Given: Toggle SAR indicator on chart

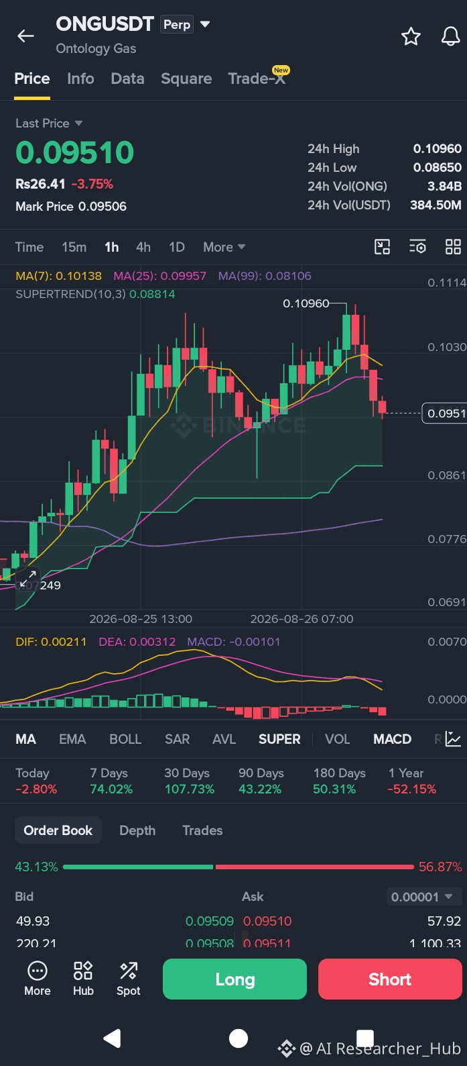Looking at the screenshot, I should pos(177,739).
